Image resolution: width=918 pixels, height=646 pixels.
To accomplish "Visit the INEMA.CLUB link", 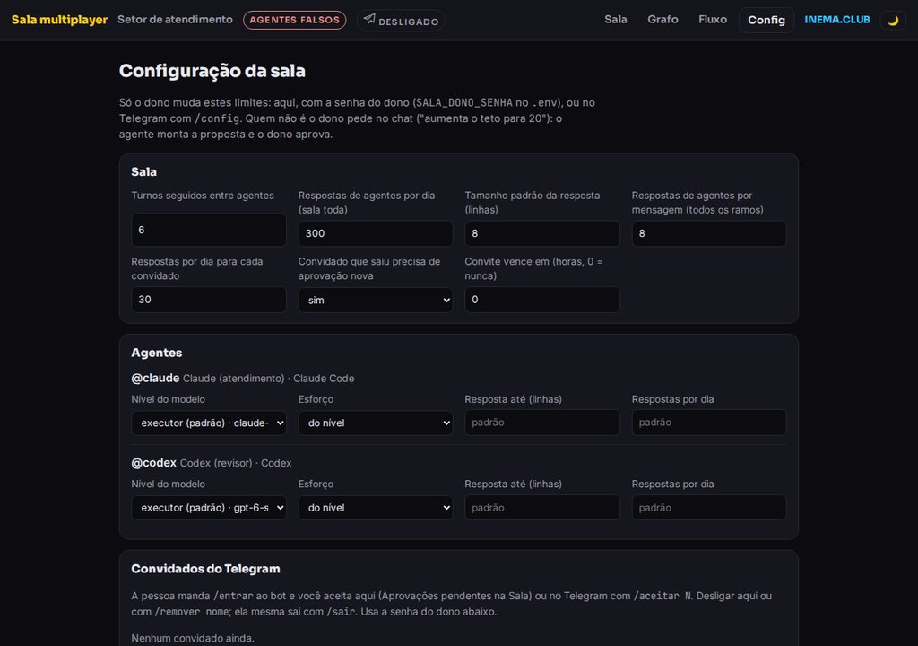I will tap(837, 20).
